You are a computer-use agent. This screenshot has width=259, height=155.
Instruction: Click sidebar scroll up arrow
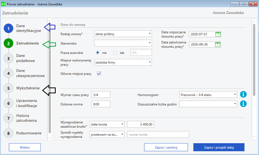pyautogui.click(x=50, y=20)
